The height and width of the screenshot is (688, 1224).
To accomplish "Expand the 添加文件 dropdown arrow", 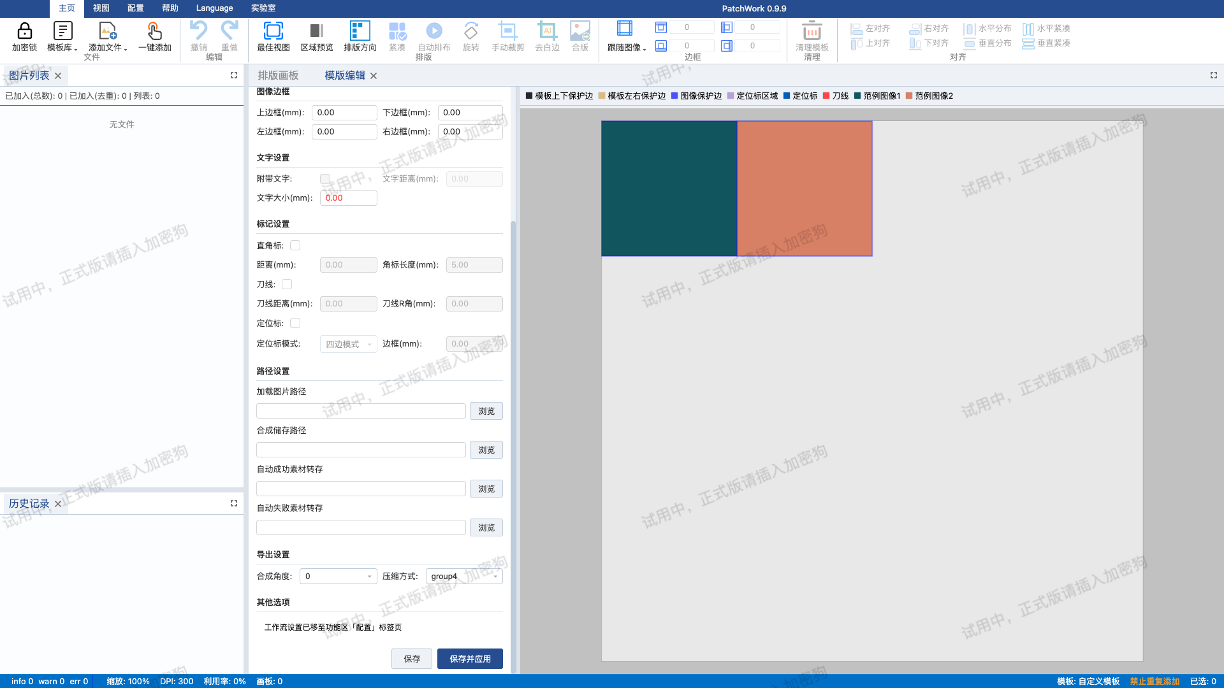I will click(126, 48).
